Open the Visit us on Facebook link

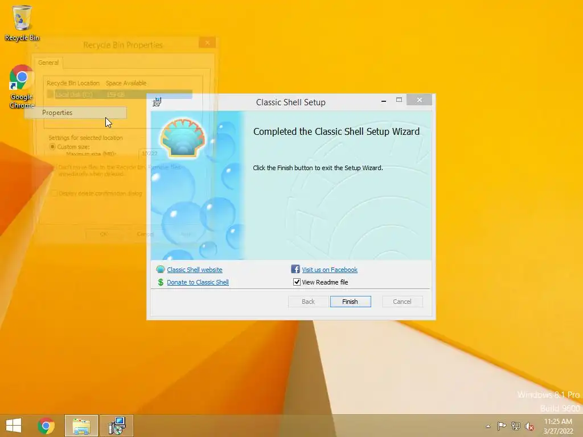[x=330, y=270]
